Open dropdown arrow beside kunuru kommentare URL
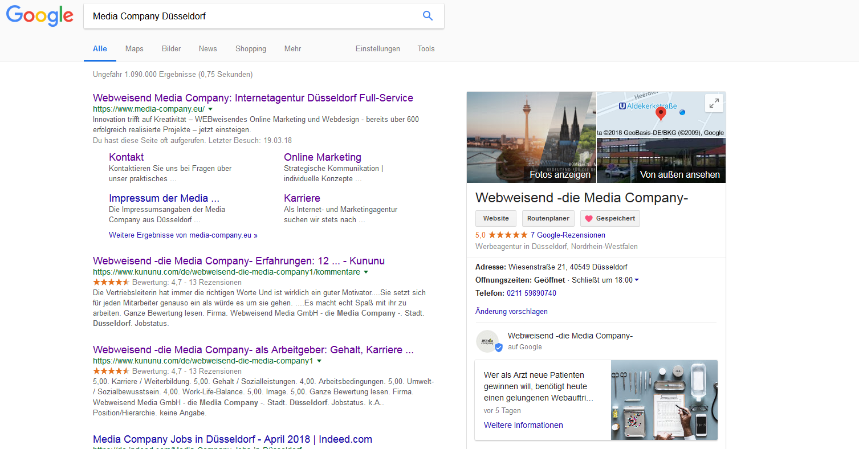The height and width of the screenshot is (449, 859). tap(365, 272)
